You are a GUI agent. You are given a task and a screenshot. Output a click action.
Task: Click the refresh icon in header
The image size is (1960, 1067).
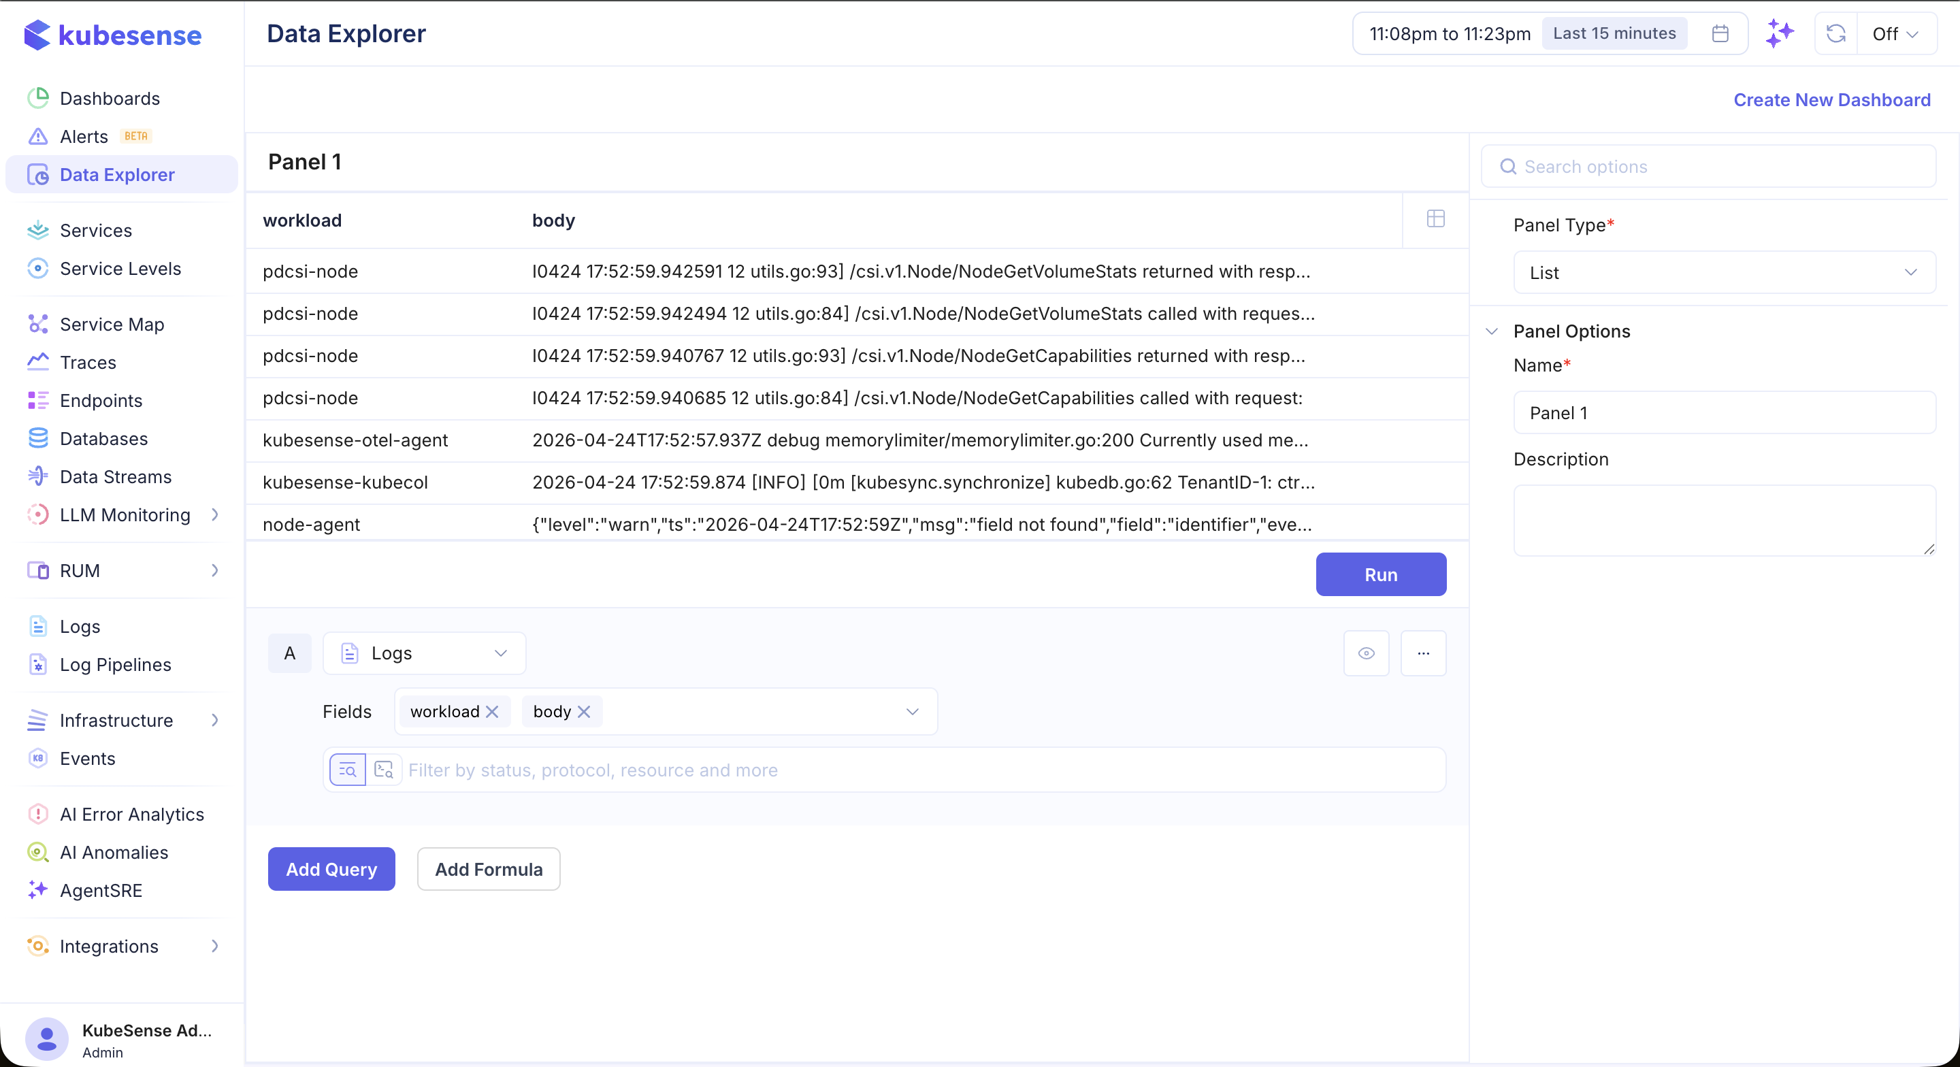[1836, 33]
